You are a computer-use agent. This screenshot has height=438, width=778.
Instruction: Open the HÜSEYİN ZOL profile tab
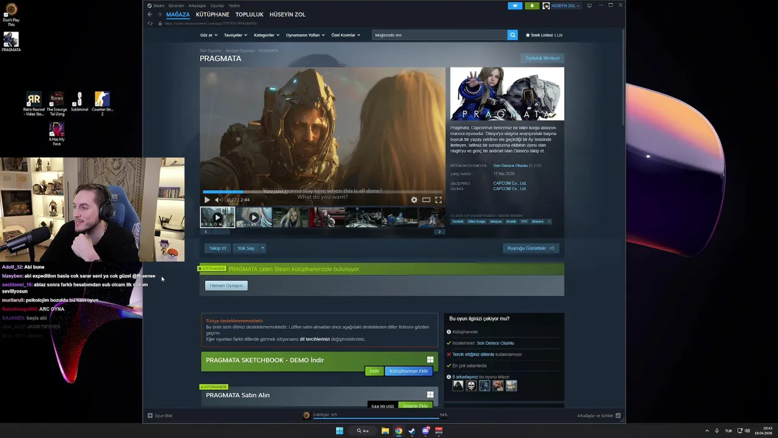coord(287,14)
